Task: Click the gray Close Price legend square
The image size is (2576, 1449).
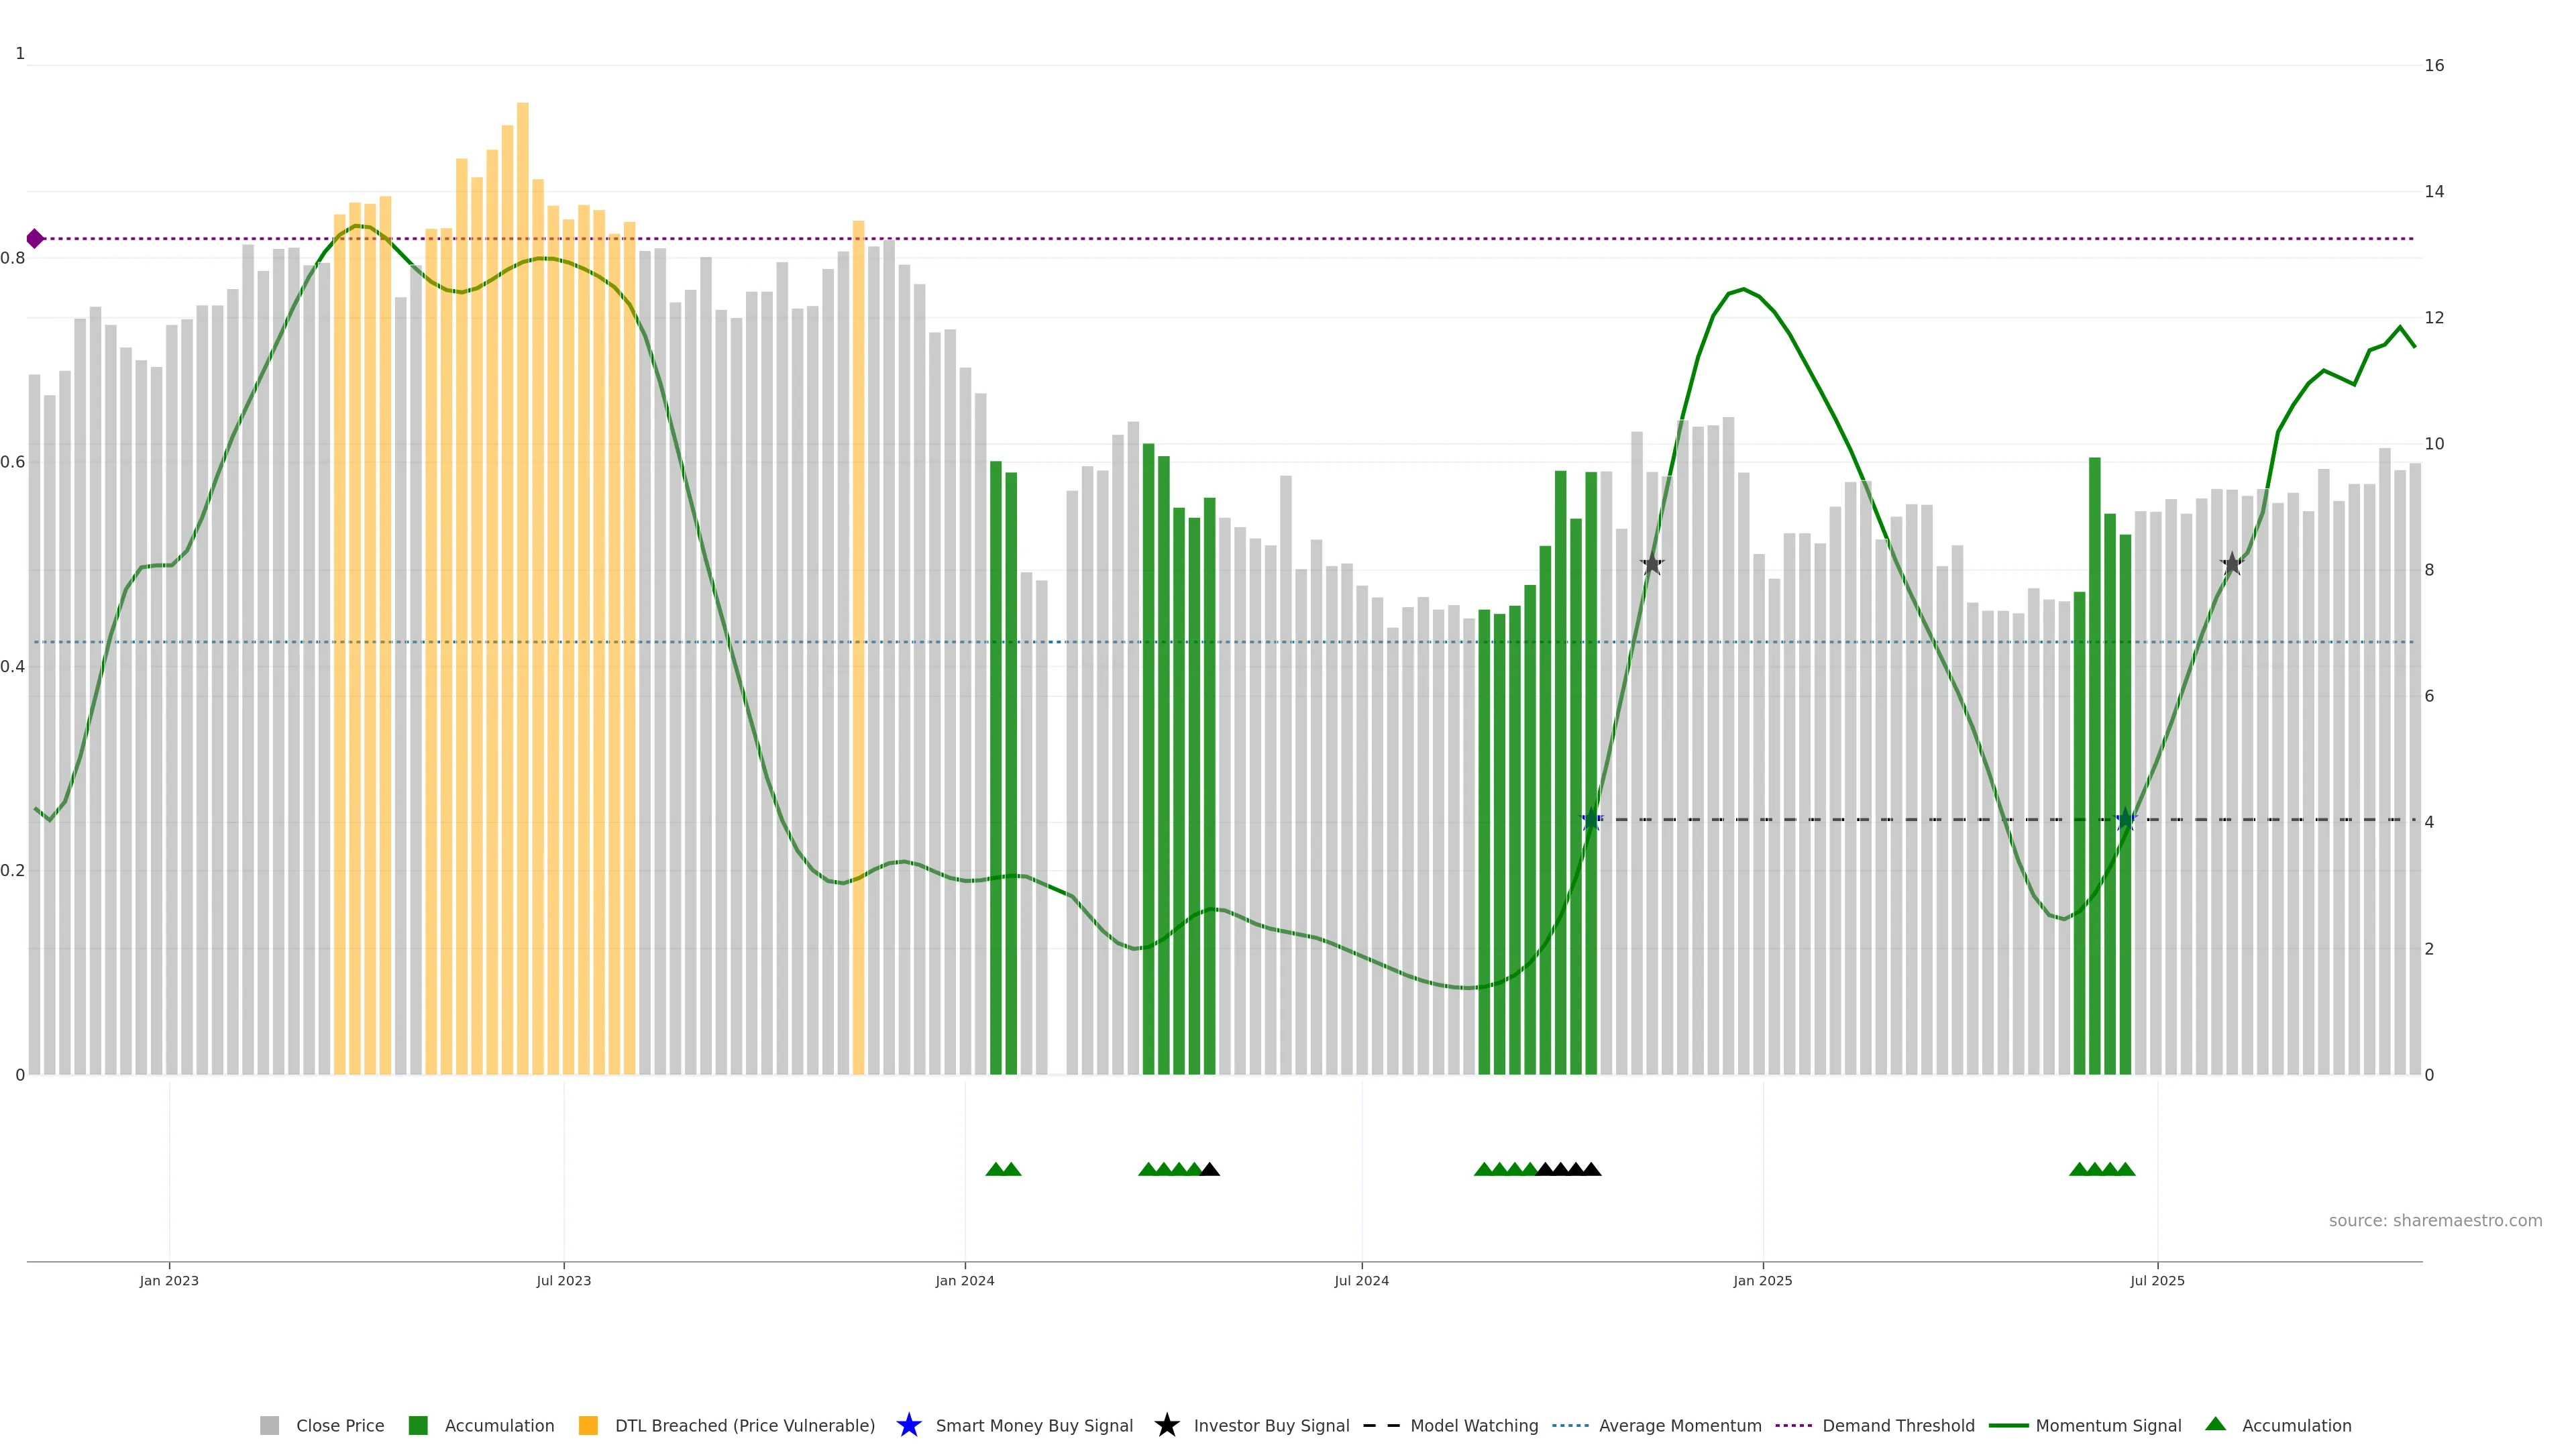Action: (269, 1425)
